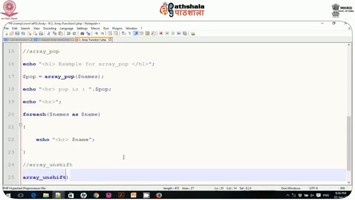The image size is (355, 200).
Task: Open the Search menu
Action: [x=26, y=28]
